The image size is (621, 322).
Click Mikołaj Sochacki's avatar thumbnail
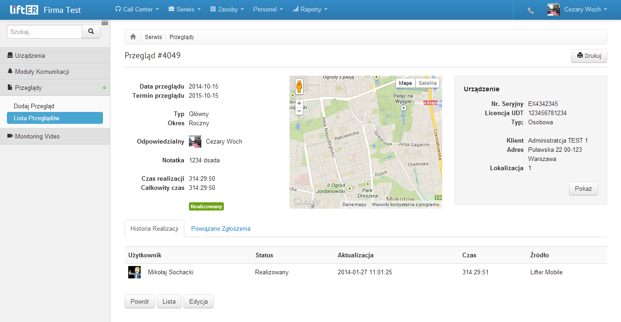click(134, 272)
